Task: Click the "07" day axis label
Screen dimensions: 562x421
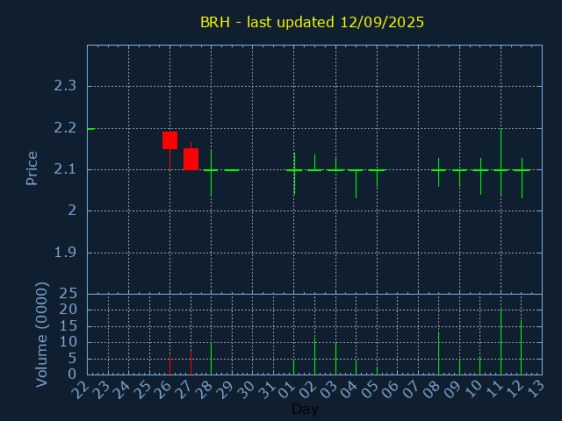Action: coord(412,389)
